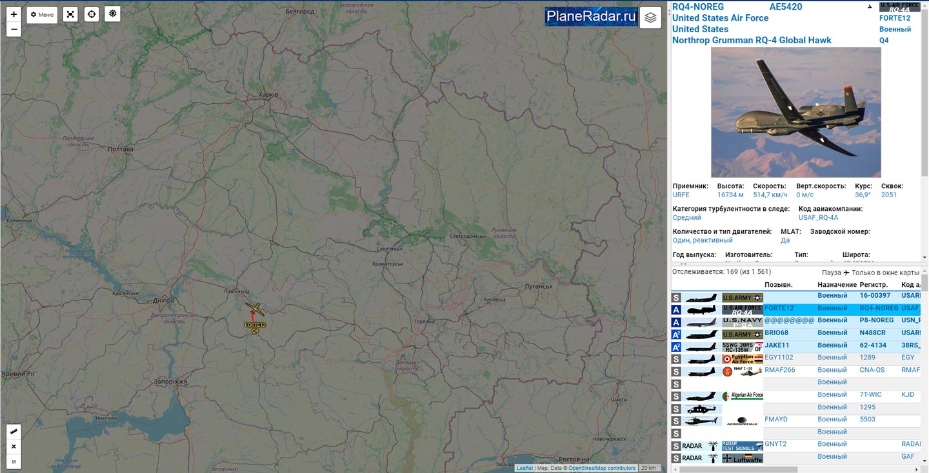Select the EGY1102 callsign
Screen dimensions: 929x473
point(779,357)
